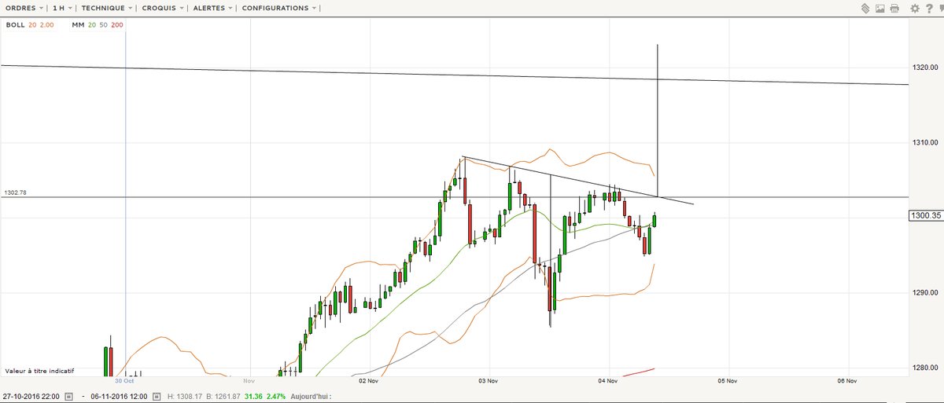
Task: Open help question mark icon
Action: pos(928,9)
